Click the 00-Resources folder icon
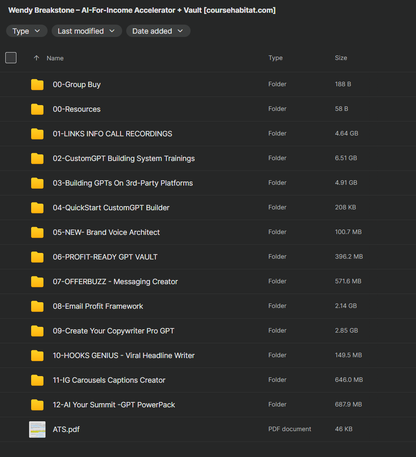This screenshot has width=416, height=457. (x=37, y=109)
